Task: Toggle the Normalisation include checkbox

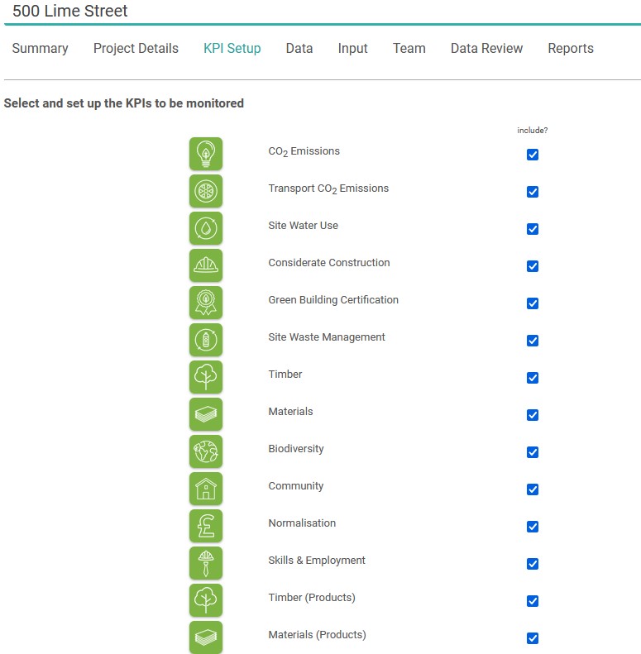Action: click(533, 527)
